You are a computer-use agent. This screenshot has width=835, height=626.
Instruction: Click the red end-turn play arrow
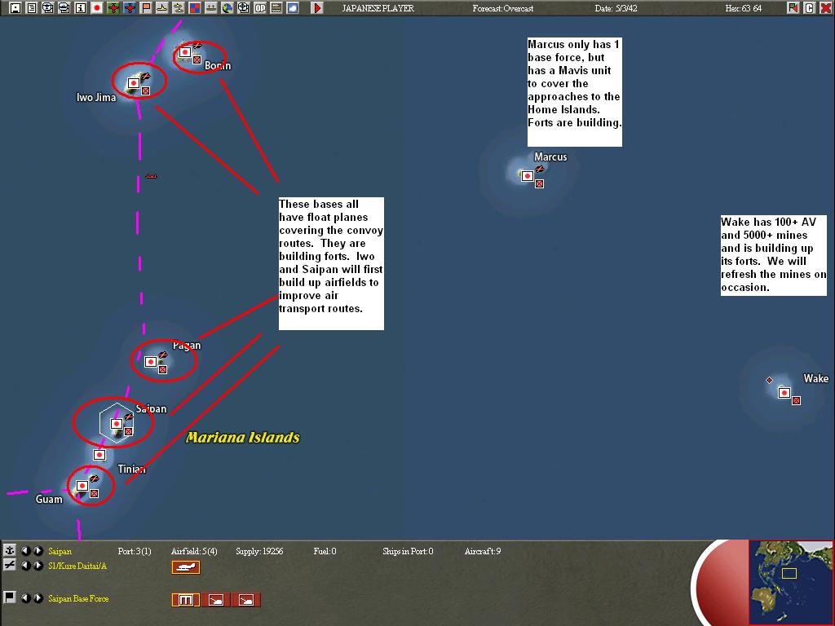[x=317, y=8]
